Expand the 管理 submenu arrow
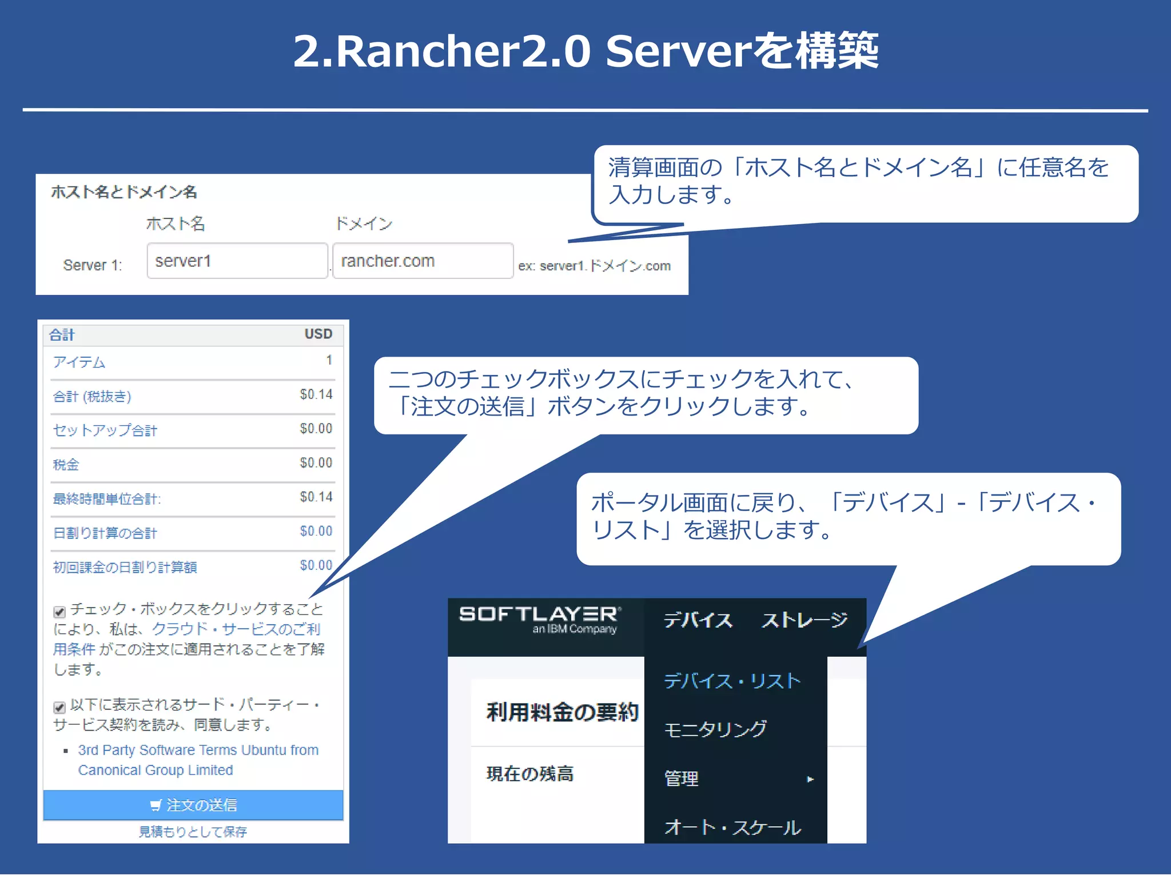 [810, 779]
